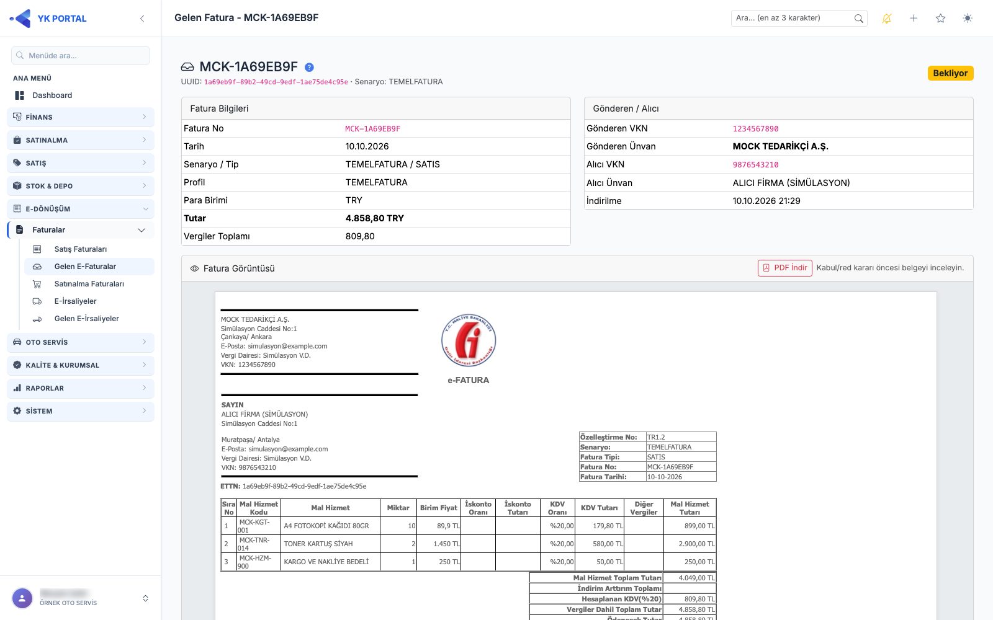Click the Alıcı VKN 9876543210
This screenshot has height=620, width=993.
[x=755, y=165]
